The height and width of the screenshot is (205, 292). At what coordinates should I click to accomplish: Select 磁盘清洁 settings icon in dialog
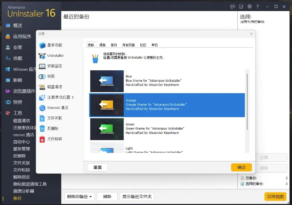tap(42, 87)
